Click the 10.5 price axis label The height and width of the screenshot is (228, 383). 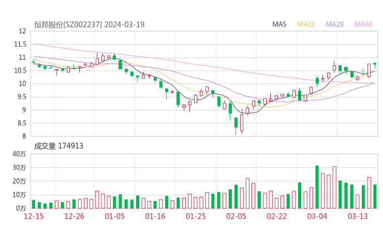click(20, 70)
